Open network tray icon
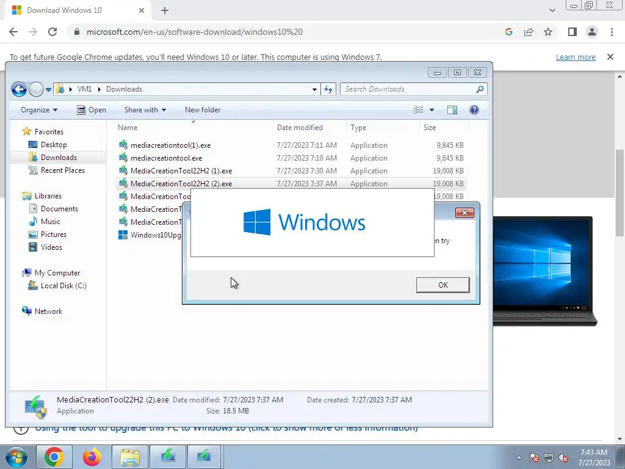The image size is (625, 469). tap(549, 457)
